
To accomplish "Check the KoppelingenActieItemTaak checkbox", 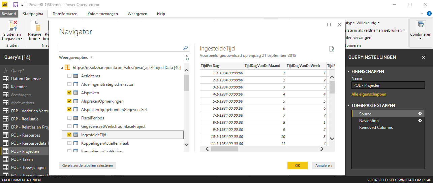I will point(69,143).
